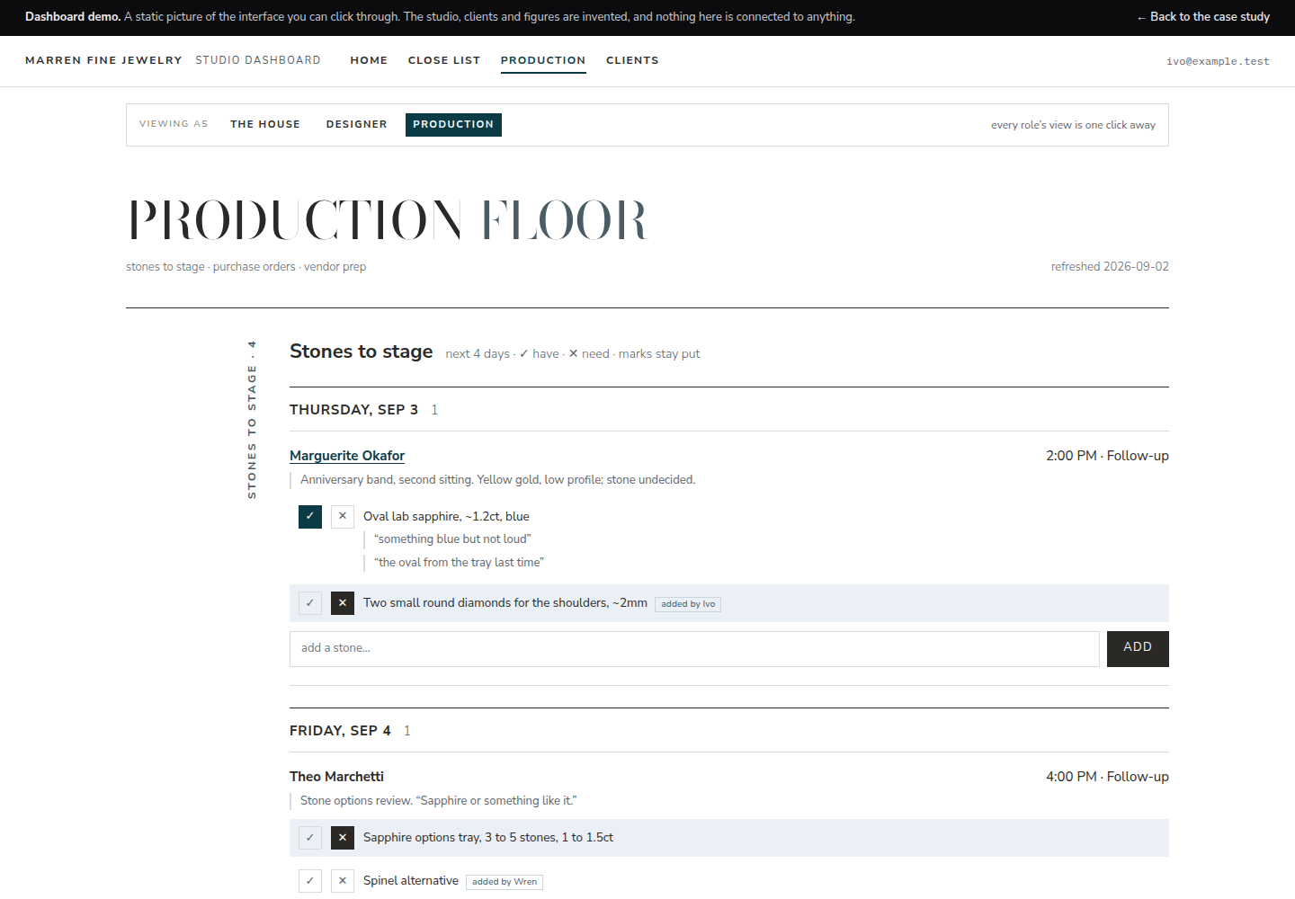Go to Close List page
Viewport: 1295px width, 899px height.
(444, 60)
